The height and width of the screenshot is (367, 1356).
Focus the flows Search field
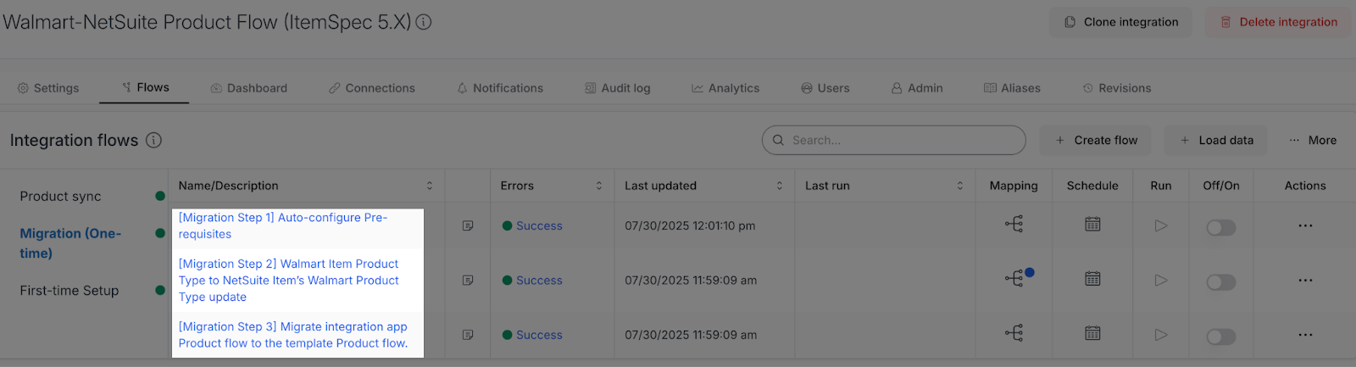point(894,140)
